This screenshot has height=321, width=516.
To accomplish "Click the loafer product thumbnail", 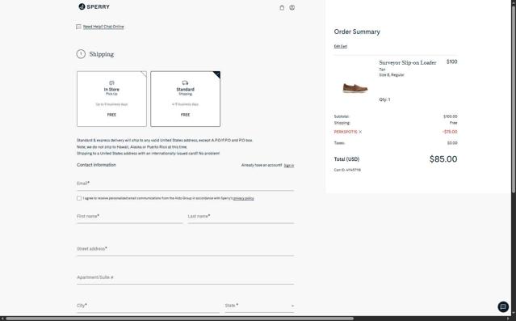I will [x=355, y=88].
